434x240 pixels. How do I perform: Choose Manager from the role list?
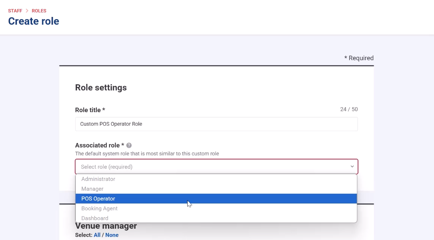(92, 189)
